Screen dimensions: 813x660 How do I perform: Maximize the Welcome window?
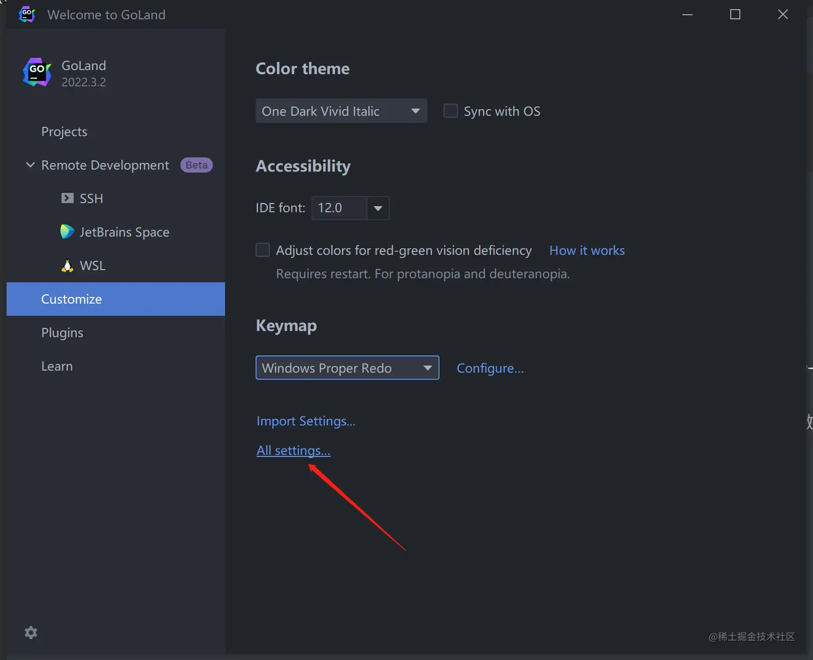pos(735,14)
